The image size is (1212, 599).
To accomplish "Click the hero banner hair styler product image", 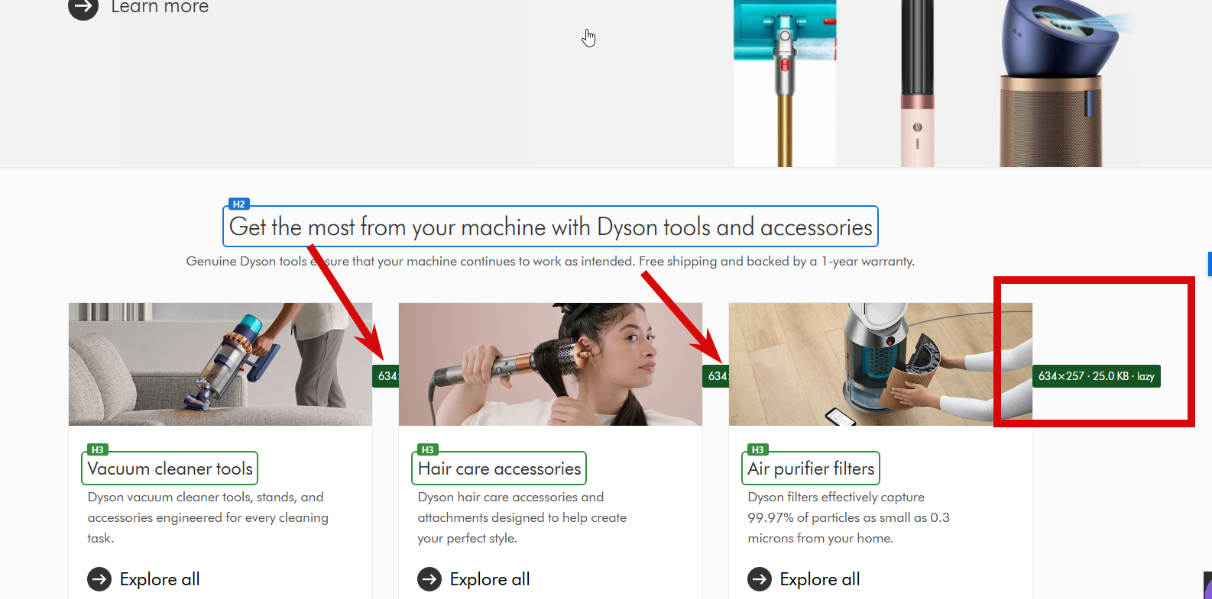I will pos(917,83).
